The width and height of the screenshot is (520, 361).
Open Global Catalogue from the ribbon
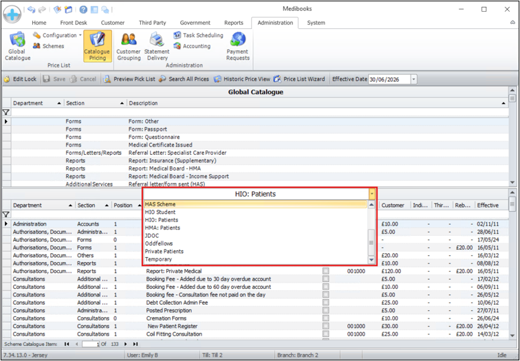(18, 46)
